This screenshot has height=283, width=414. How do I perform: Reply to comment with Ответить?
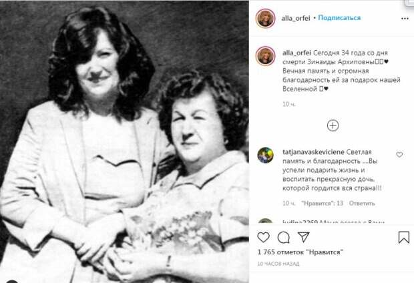(x=362, y=204)
